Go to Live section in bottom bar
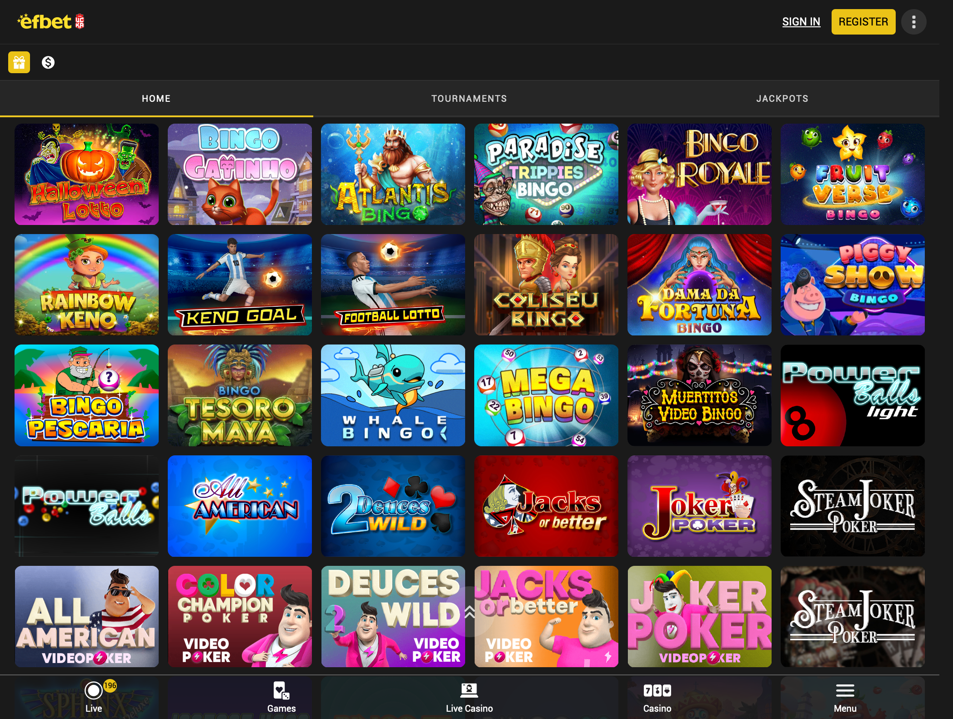953x719 pixels. 94,697
